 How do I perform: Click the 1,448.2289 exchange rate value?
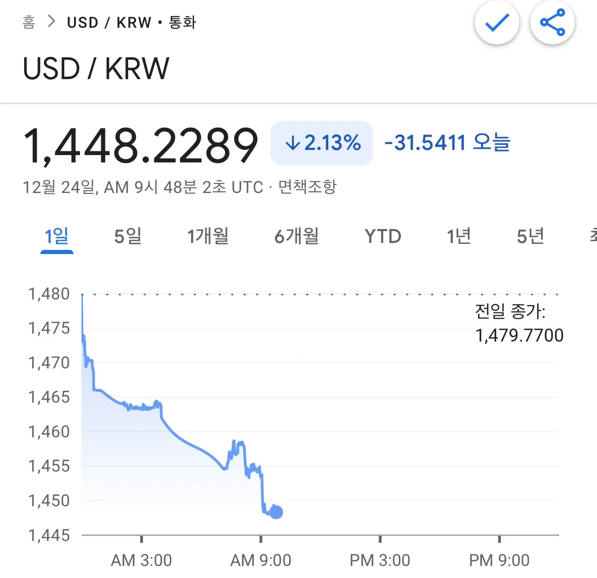tap(140, 146)
